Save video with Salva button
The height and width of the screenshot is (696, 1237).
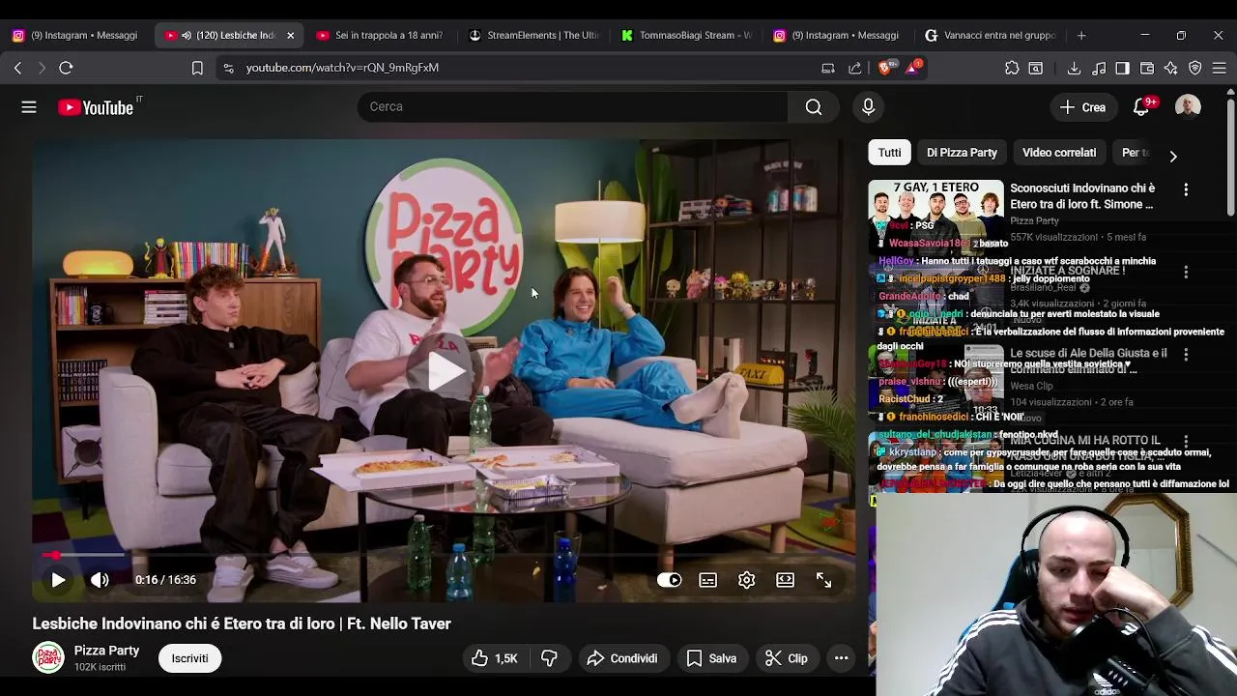(712, 658)
